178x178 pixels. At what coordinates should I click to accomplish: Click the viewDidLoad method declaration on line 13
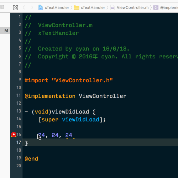pyautogui.click(x=60, y=112)
